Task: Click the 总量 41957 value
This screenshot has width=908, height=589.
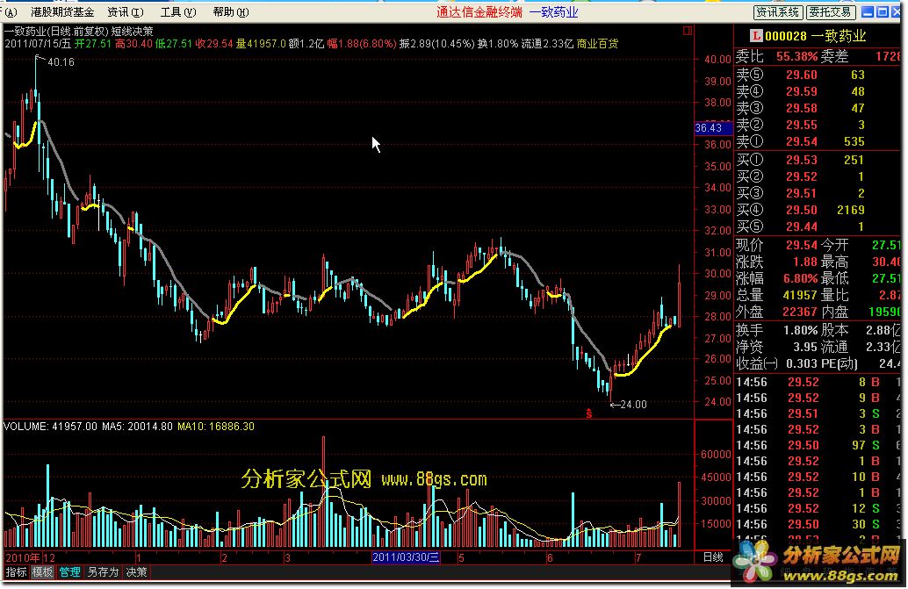Action: click(800, 296)
